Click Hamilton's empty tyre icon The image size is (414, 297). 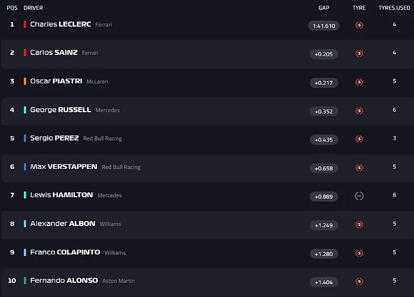pos(359,196)
